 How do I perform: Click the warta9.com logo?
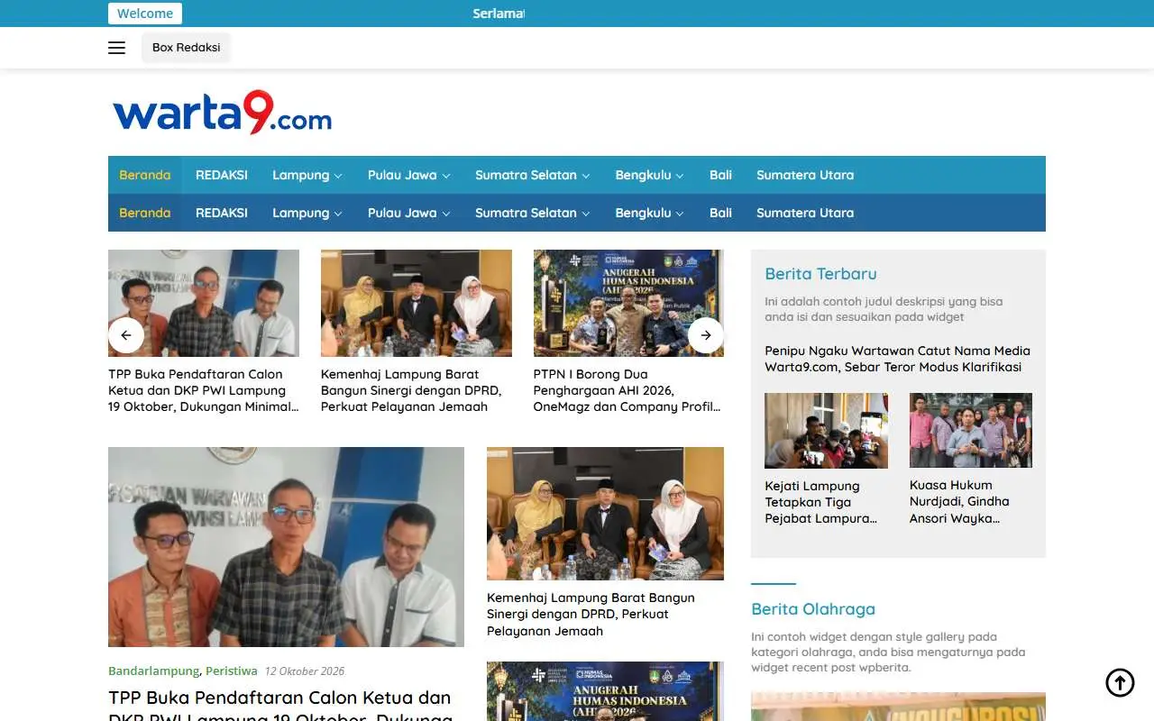pyautogui.click(x=222, y=113)
